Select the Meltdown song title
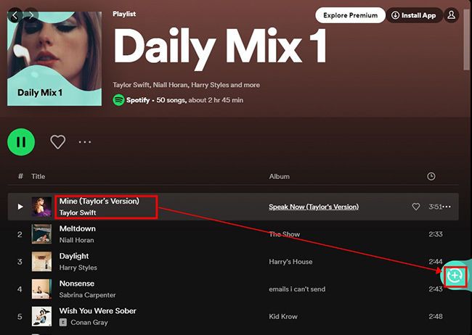The image size is (472, 335). (78, 228)
